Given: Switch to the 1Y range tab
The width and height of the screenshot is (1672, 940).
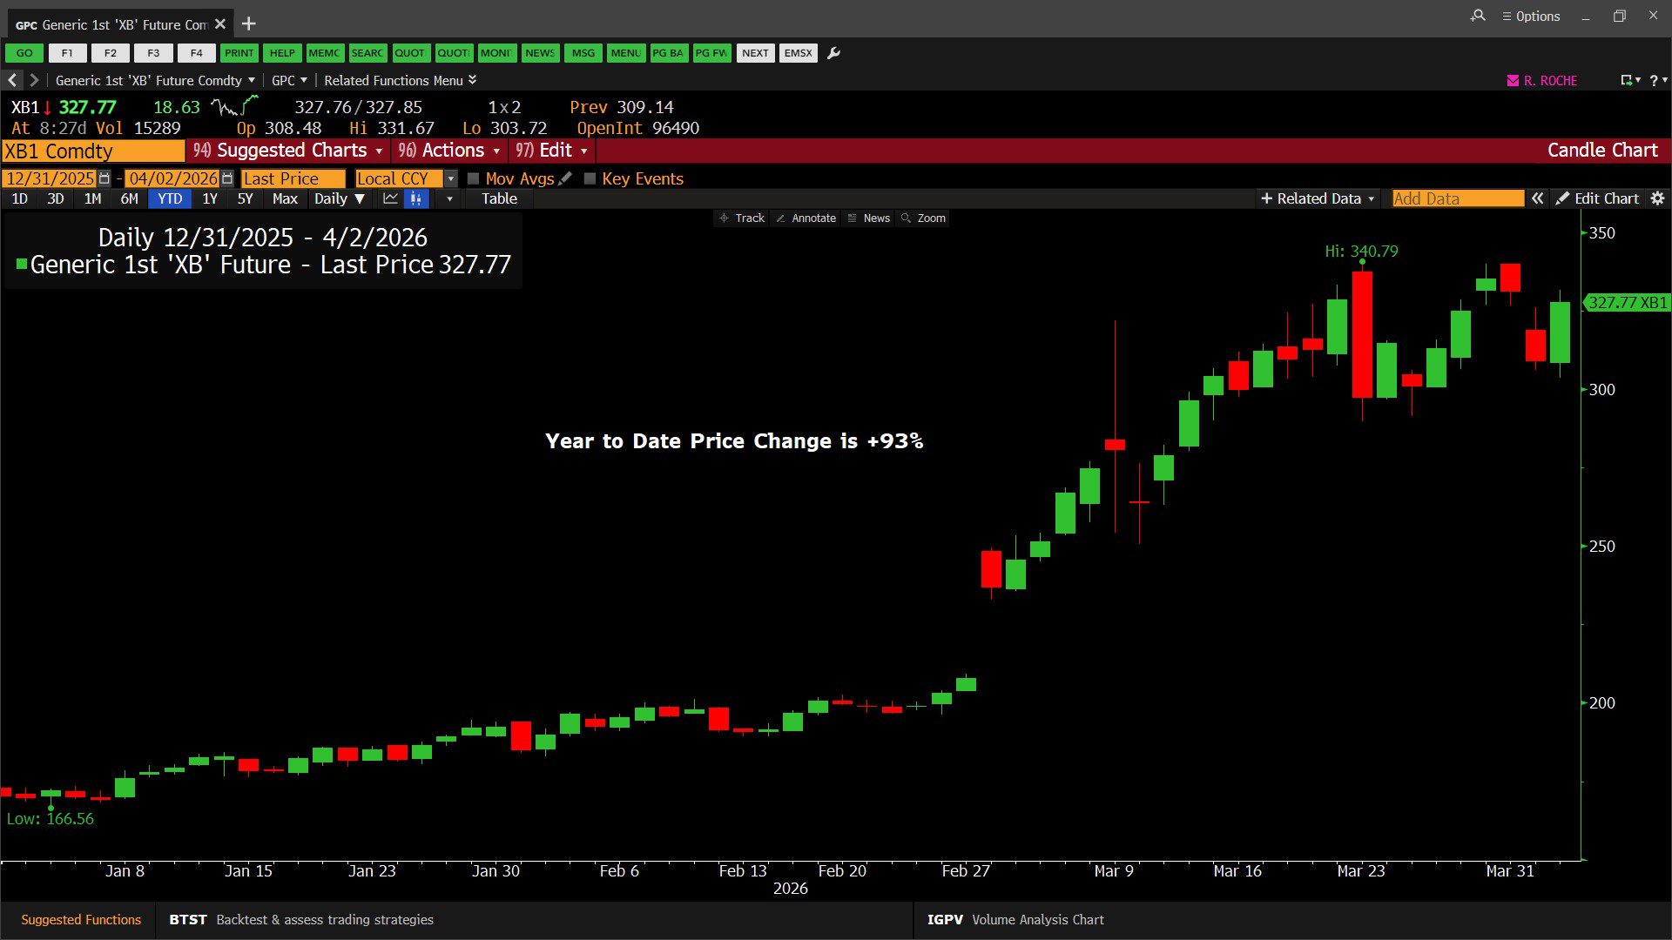Looking at the screenshot, I should (x=210, y=199).
